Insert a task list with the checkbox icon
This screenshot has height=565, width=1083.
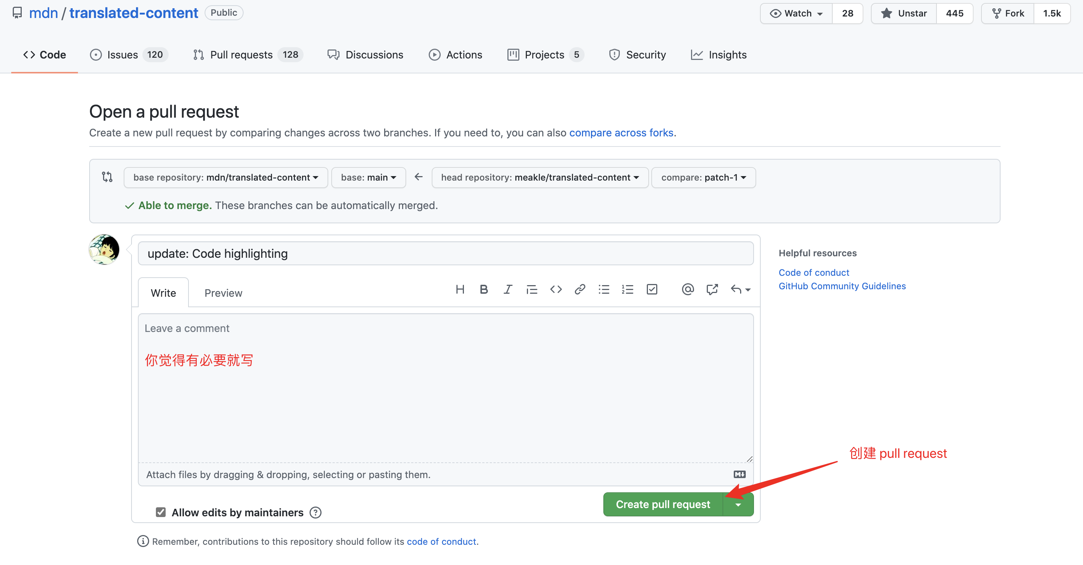click(x=652, y=289)
